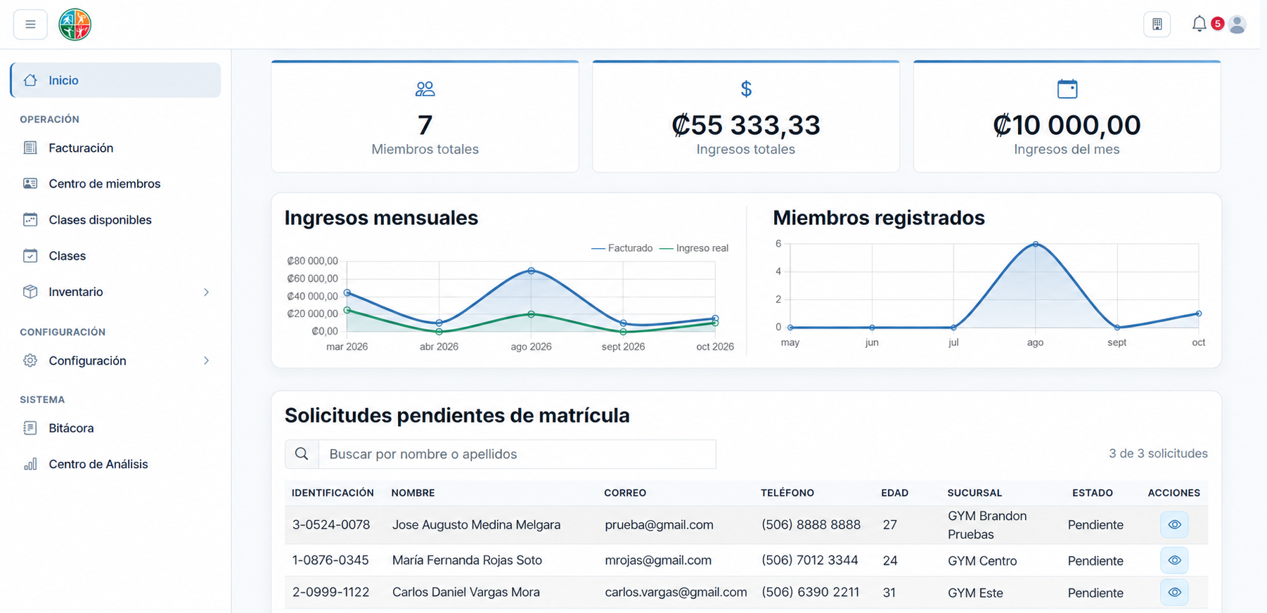
Task: Toggle the hamburger sidebar menu button
Action: click(x=30, y=25)
